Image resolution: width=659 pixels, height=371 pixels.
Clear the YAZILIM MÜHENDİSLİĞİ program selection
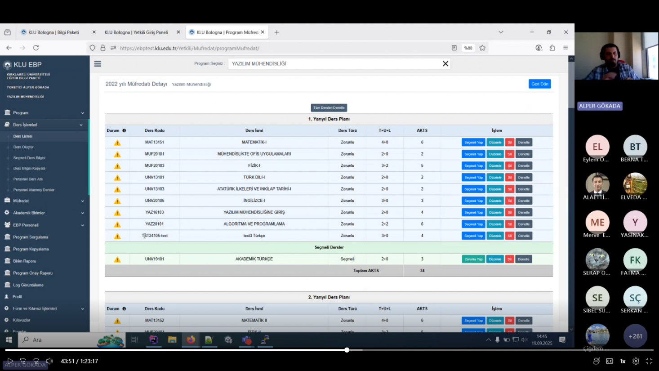[x=445, y=63]
